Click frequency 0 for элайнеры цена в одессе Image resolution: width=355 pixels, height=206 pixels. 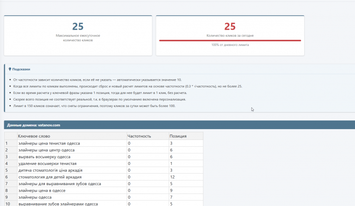(x=148, y=190)
